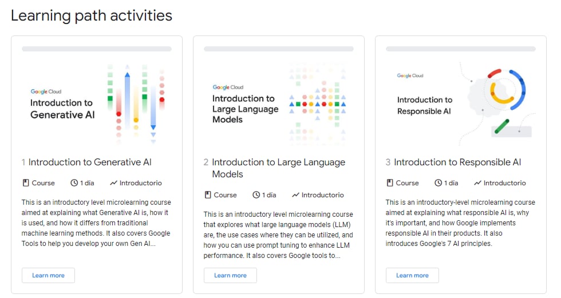Screen dimensions: 561x298
Task: Open the Introduction to Generative AI title link
Action: click(90, 162)
